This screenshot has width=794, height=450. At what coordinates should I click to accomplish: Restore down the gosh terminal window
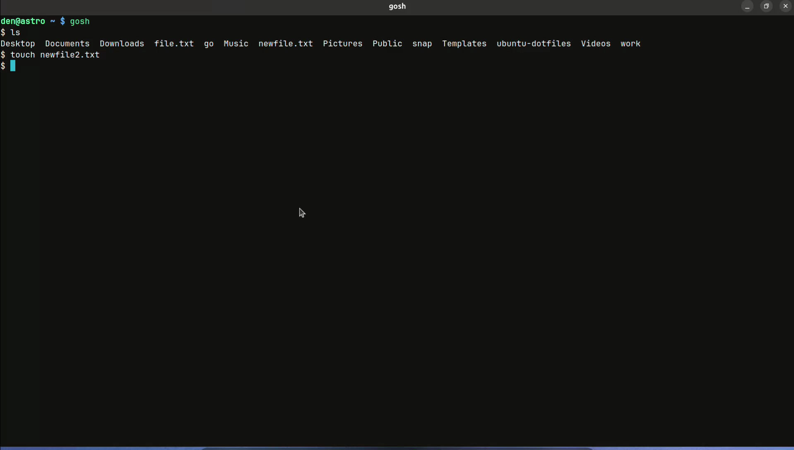pos(766,7)
